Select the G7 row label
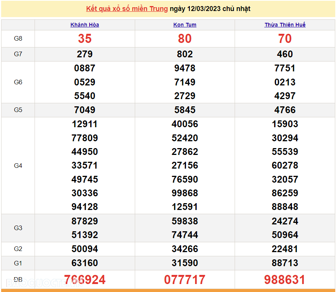 click(18, 54)
